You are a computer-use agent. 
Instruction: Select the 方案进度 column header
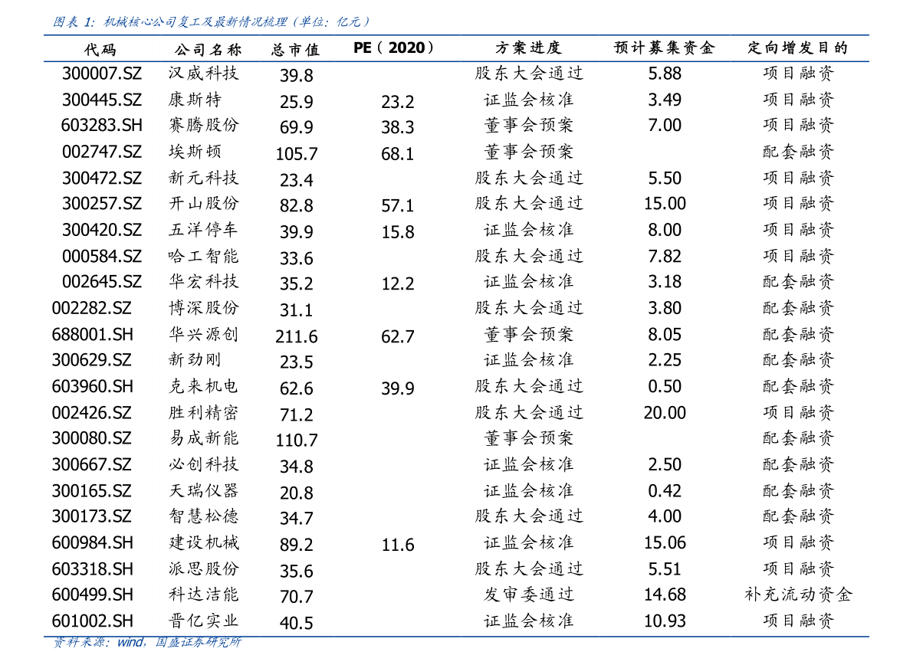click(528, 48)
